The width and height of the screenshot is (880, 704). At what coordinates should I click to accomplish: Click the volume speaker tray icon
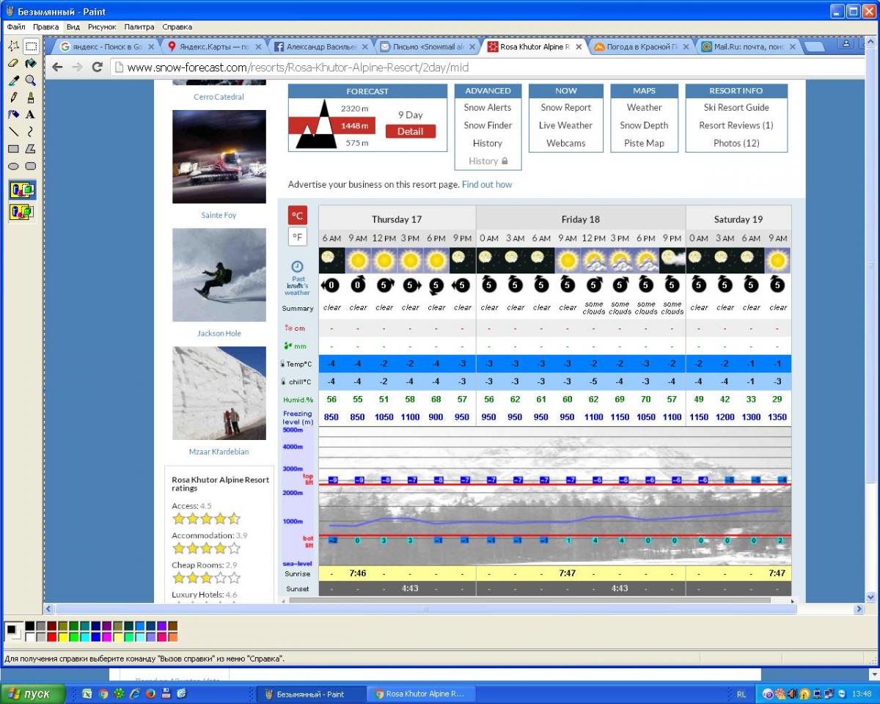point(793,694)
